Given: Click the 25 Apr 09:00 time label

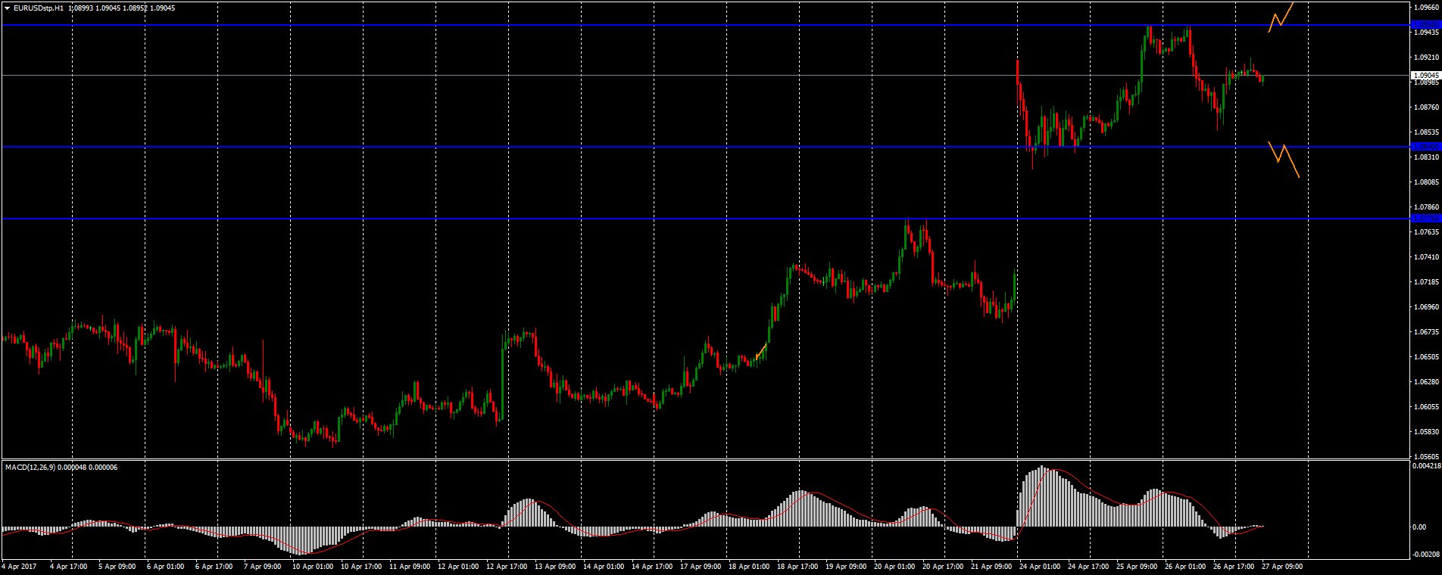Looking at the screenshot, I should click(x=1137, y=566).
